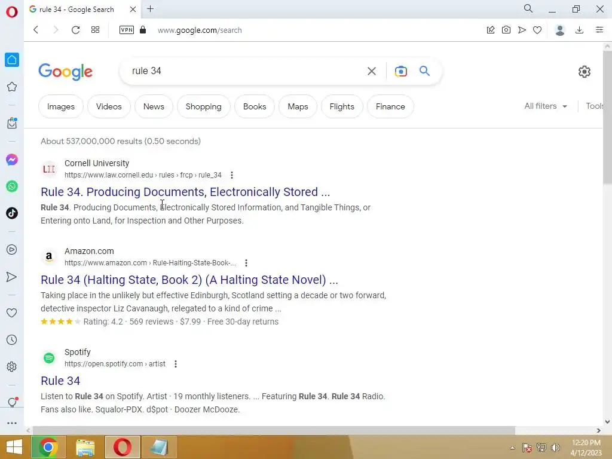Open Spotify result three-dot menu

[176, 364]
